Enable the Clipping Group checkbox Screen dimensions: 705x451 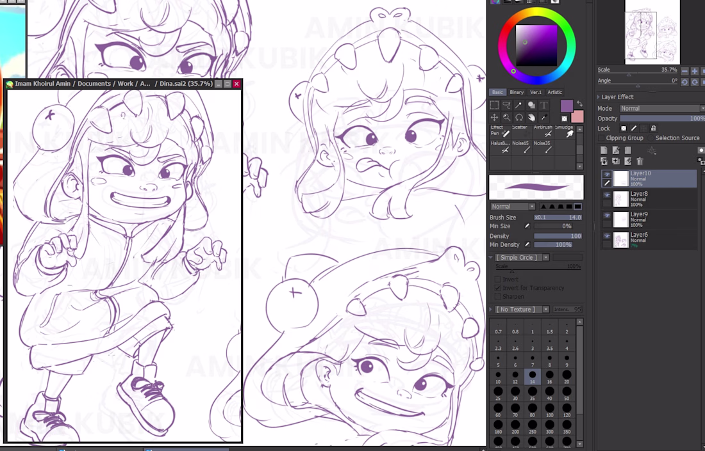pyautogui.click(x=601, y=138)
